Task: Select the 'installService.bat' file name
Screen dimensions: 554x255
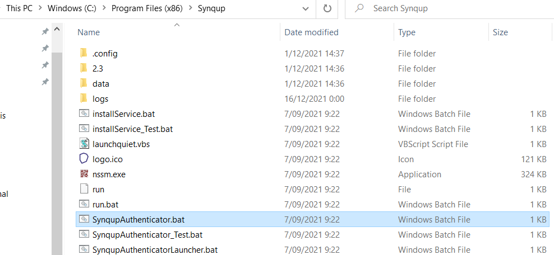Action: (x=124, y=114)
